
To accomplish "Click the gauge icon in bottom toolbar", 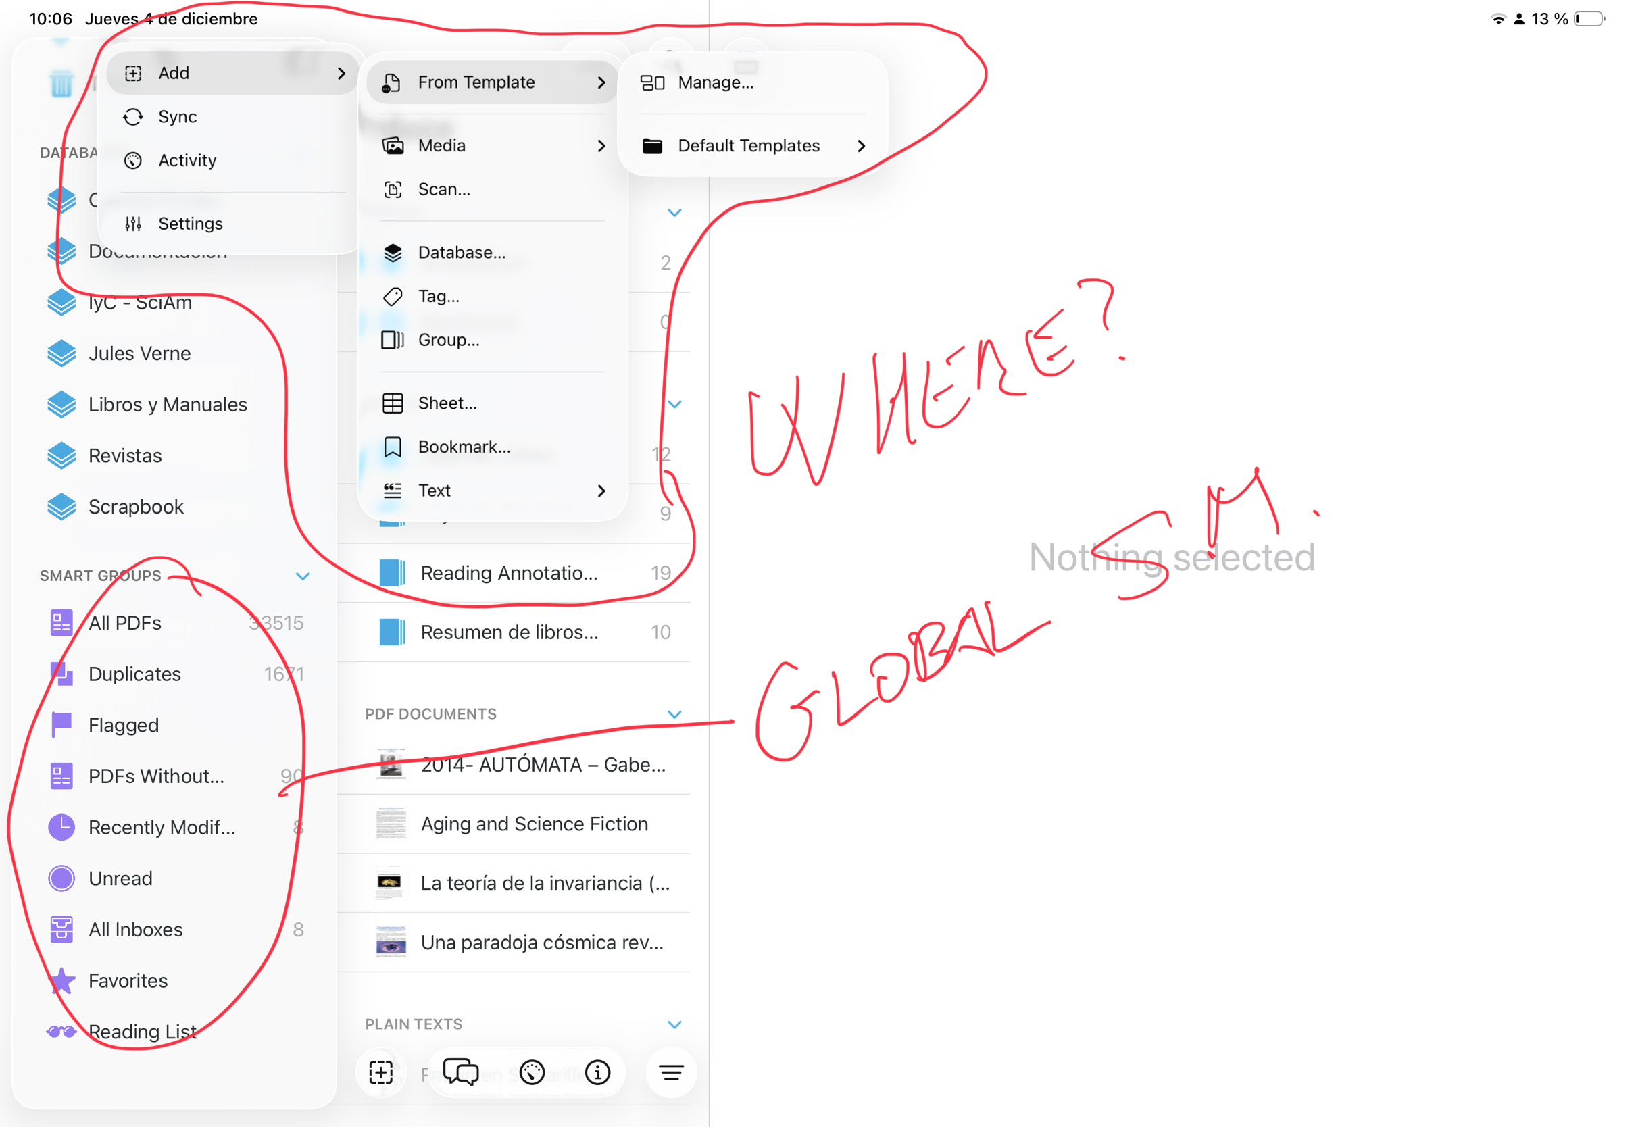I will click(x=532, y=1073).
